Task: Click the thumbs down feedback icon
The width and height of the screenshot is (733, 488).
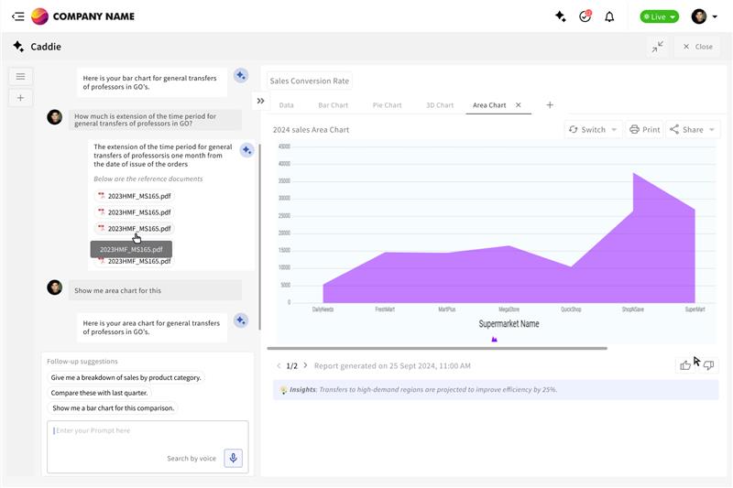Action: tap(708, 365)
